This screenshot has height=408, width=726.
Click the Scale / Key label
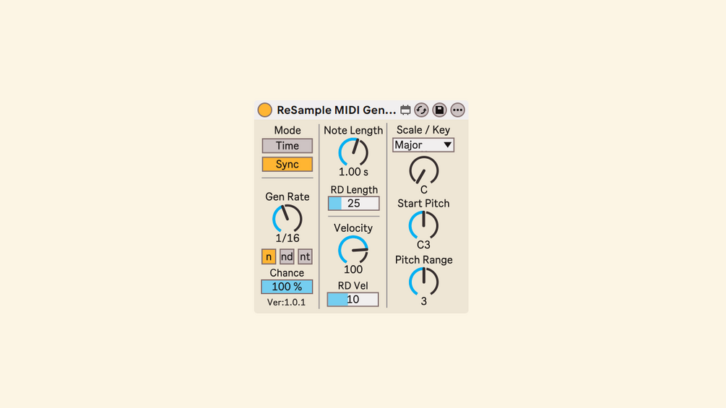click(x=423, y=130)
